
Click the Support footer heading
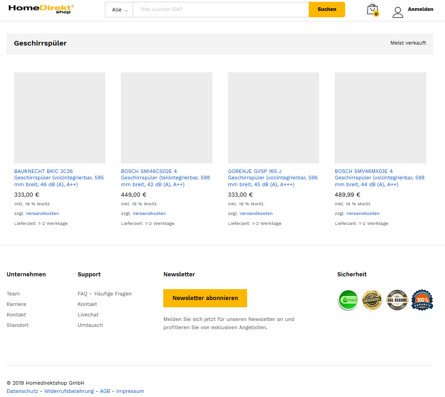[x=89, y=274]
